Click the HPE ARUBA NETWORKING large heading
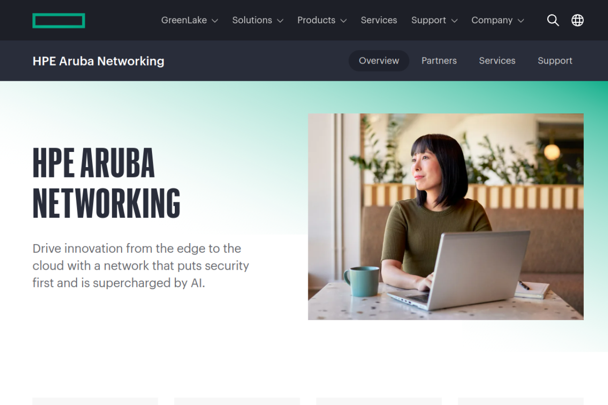608x405 pixels. click(106, 183)
